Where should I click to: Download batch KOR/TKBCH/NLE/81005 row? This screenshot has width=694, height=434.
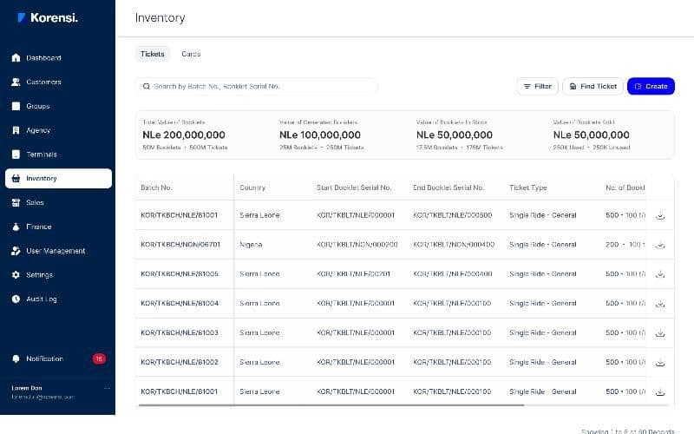(x=660, y=274)
